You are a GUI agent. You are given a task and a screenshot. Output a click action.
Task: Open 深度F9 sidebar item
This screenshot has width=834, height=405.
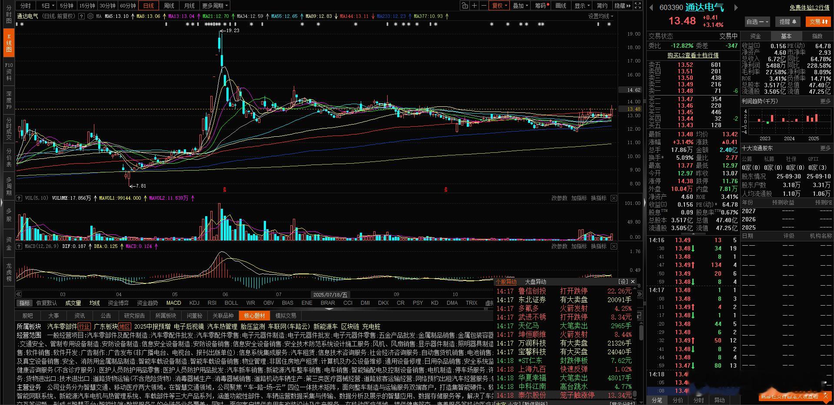[9, 100]
